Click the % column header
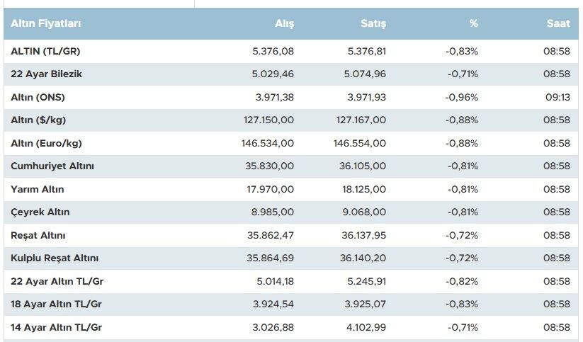 tap(473, 23)
